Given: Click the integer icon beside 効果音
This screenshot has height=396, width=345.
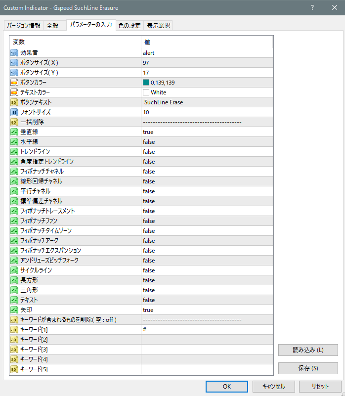Looking at the screenshot, I should [14, 53].
